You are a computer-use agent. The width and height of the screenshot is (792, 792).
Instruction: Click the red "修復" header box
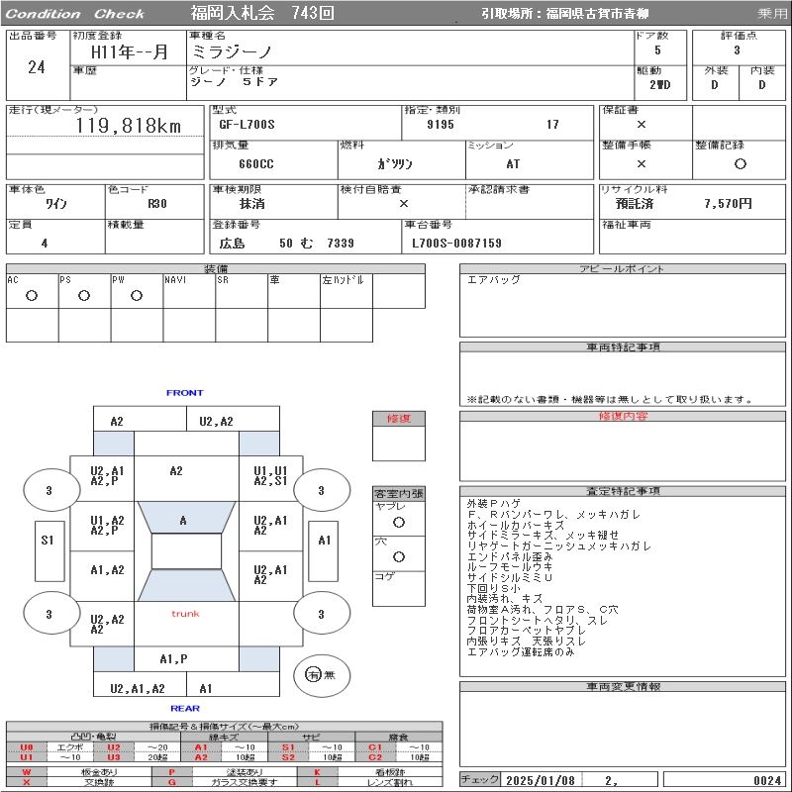399,418
